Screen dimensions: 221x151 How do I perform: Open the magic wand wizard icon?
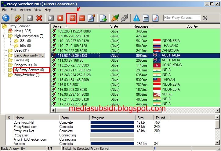click(x=18, y=18)
